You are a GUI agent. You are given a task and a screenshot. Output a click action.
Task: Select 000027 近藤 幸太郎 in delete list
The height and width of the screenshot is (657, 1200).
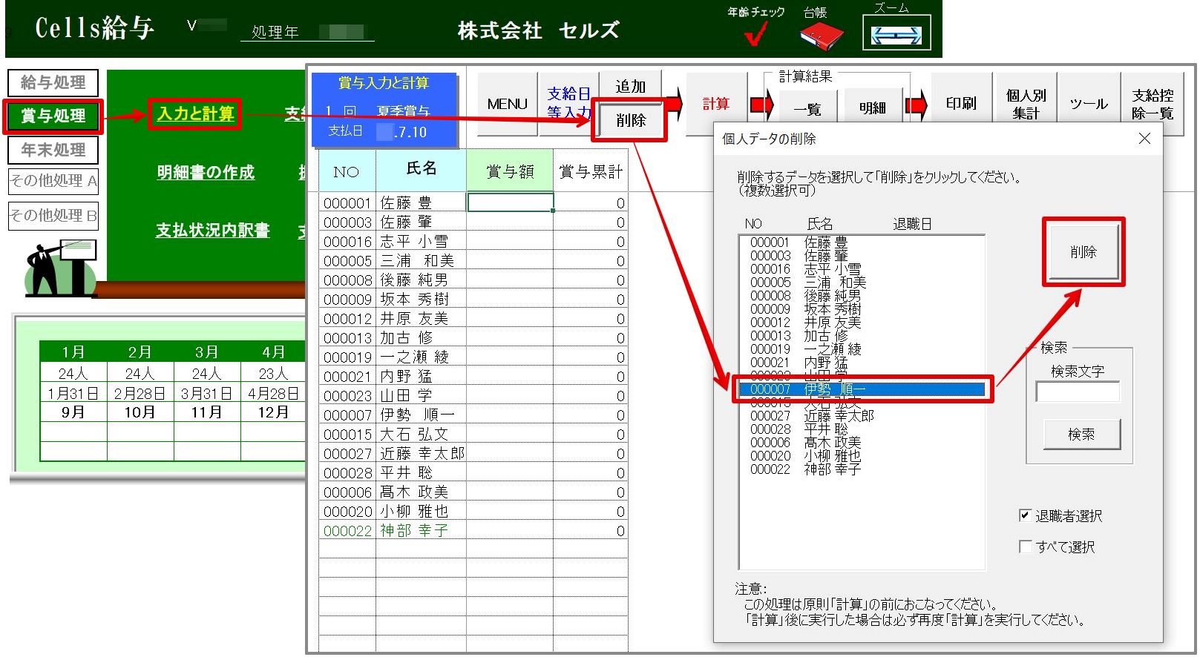coord(862,416)
